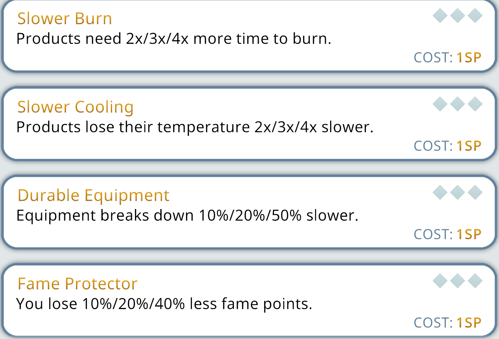The height and width of the screenshot is (339, 499).
Task: Select the middle Slower Cooling level diamond
Action: coord(457,104)
